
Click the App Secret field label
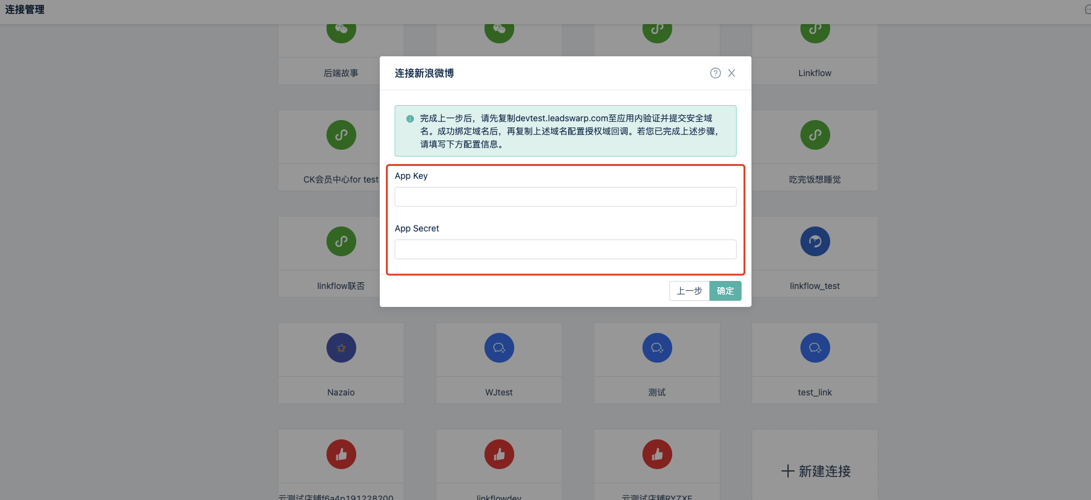point(417,228)
